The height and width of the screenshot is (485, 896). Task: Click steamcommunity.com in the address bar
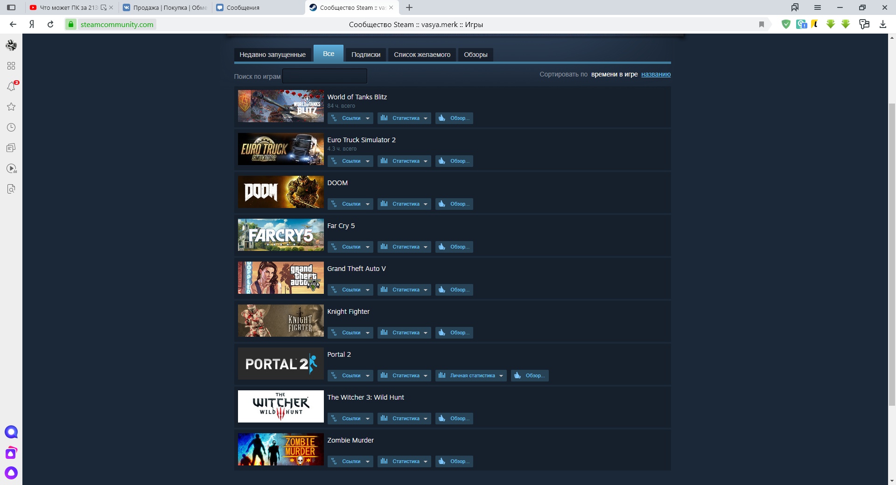[117, 24]
